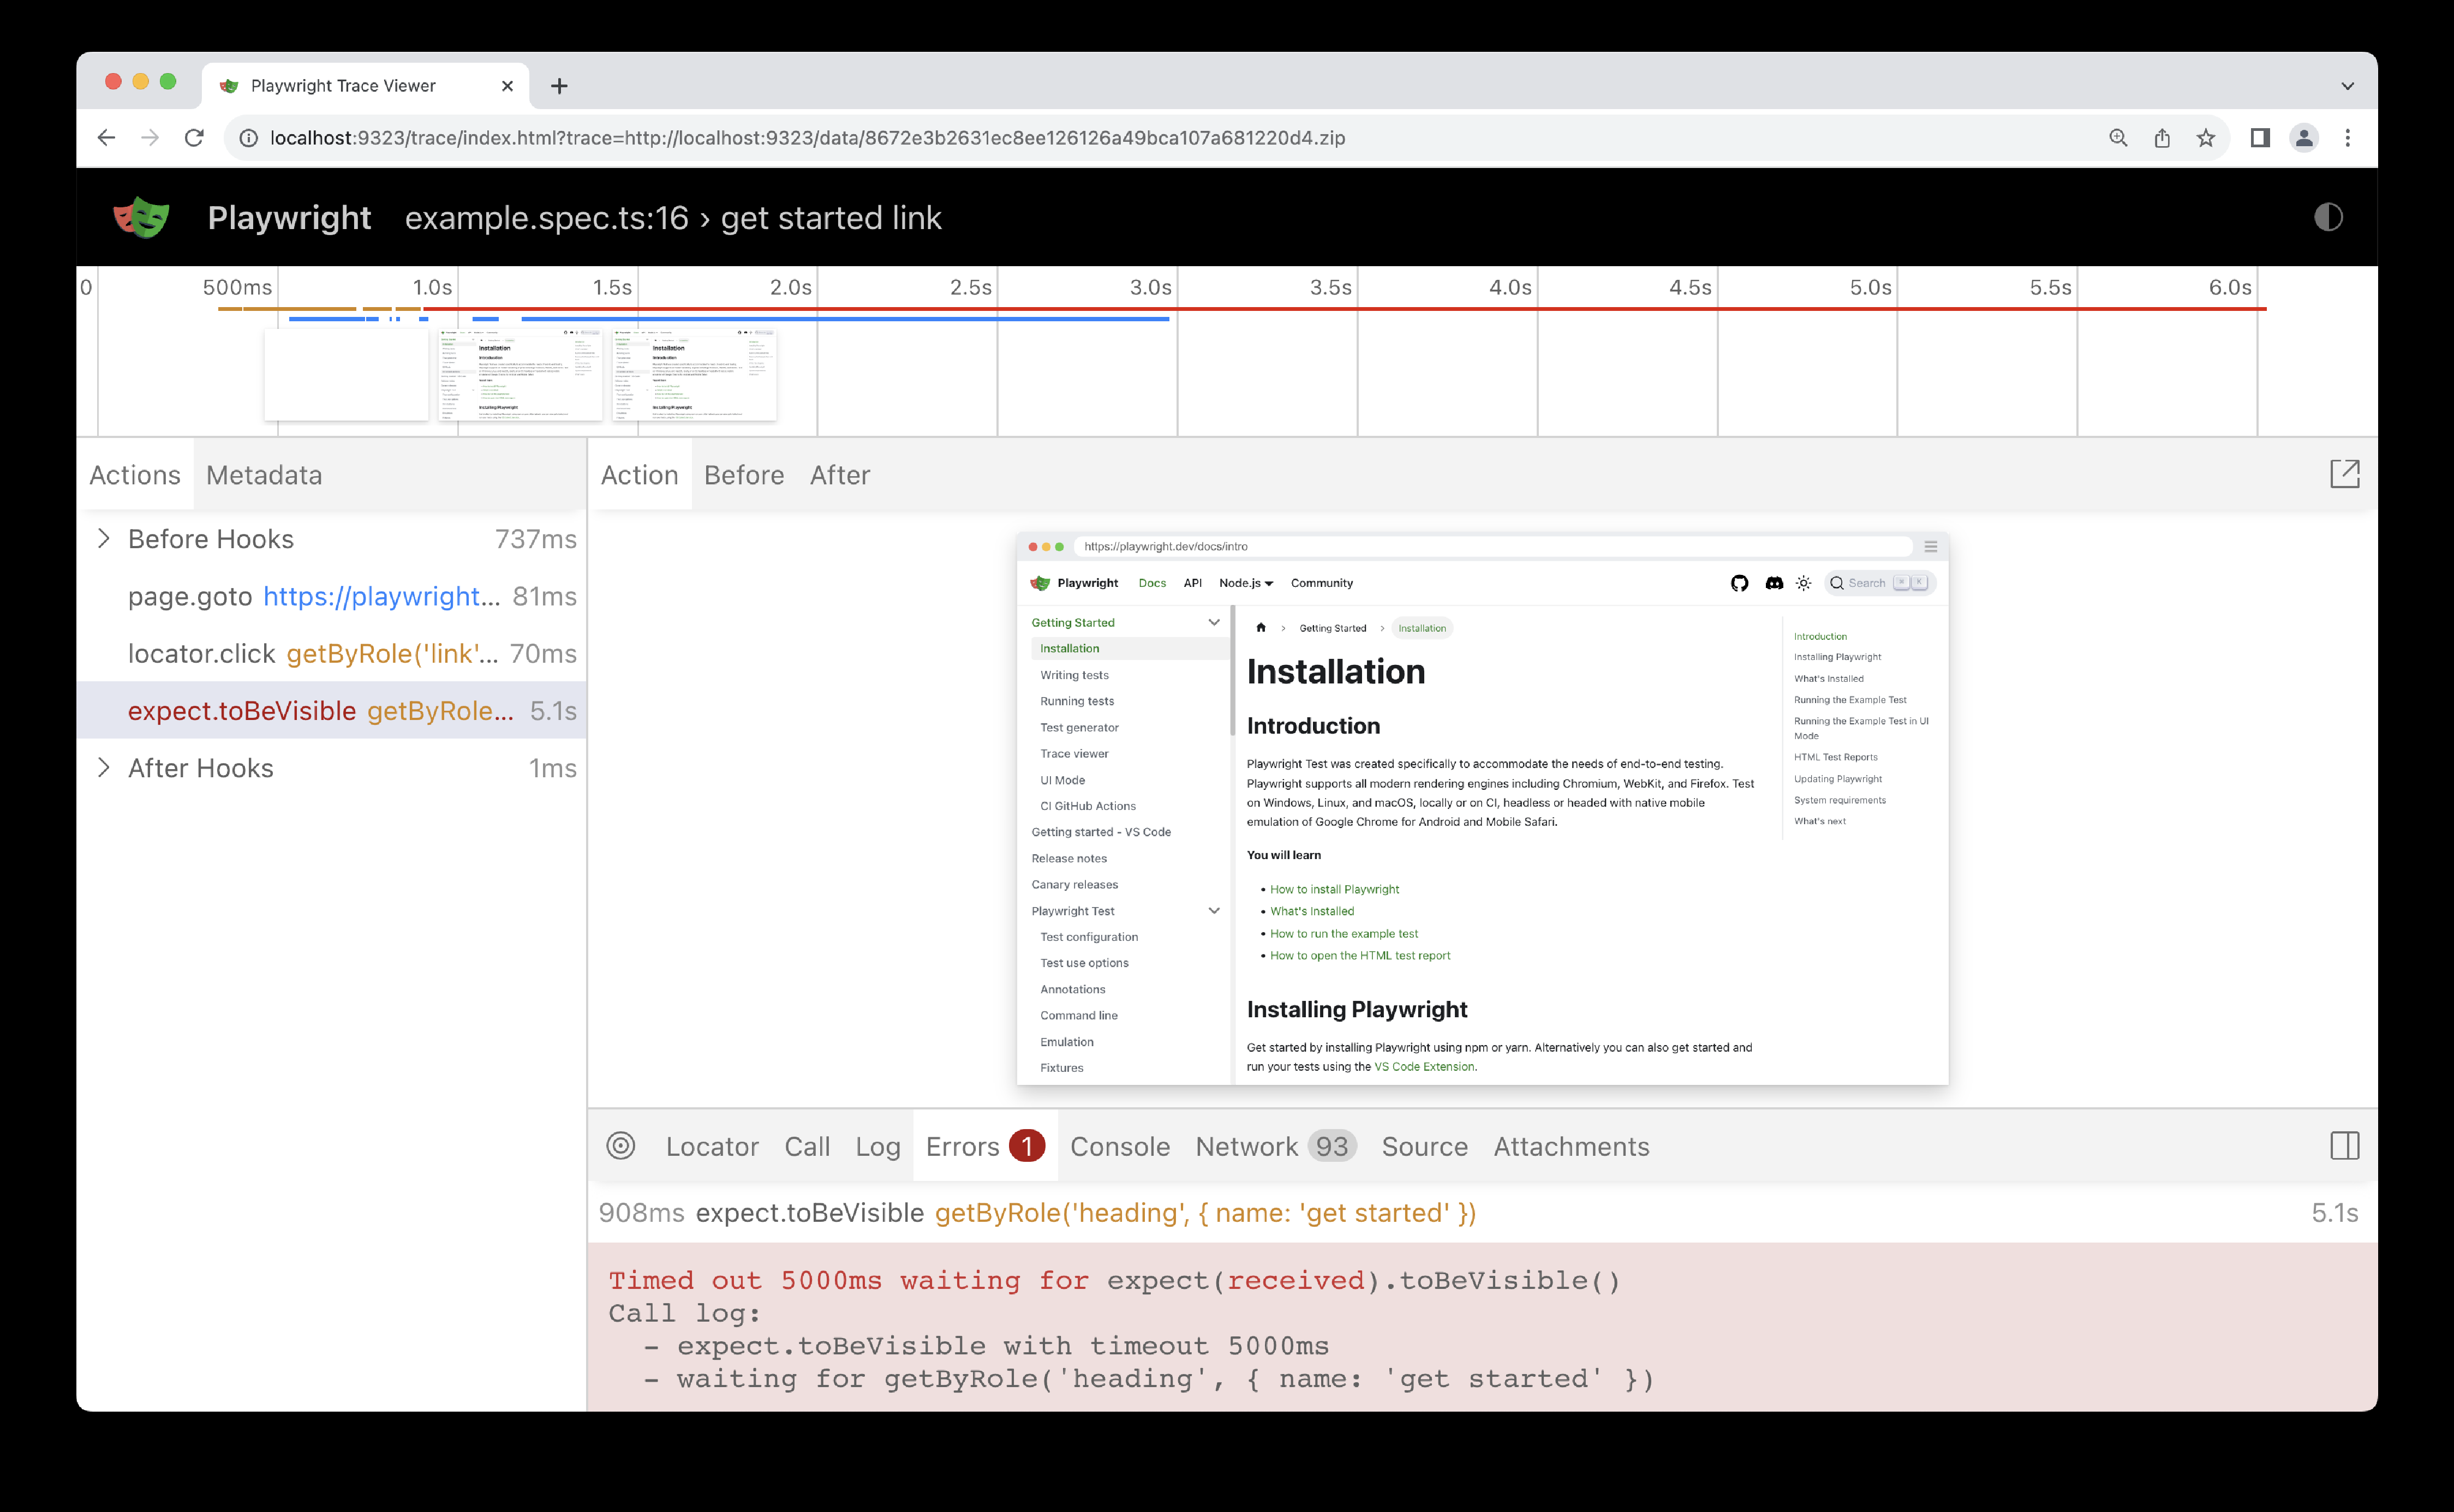Screen dimensions: 2454x1512
Task: Switch to the Before snapshot tab
Action: (x=743, y=475)
